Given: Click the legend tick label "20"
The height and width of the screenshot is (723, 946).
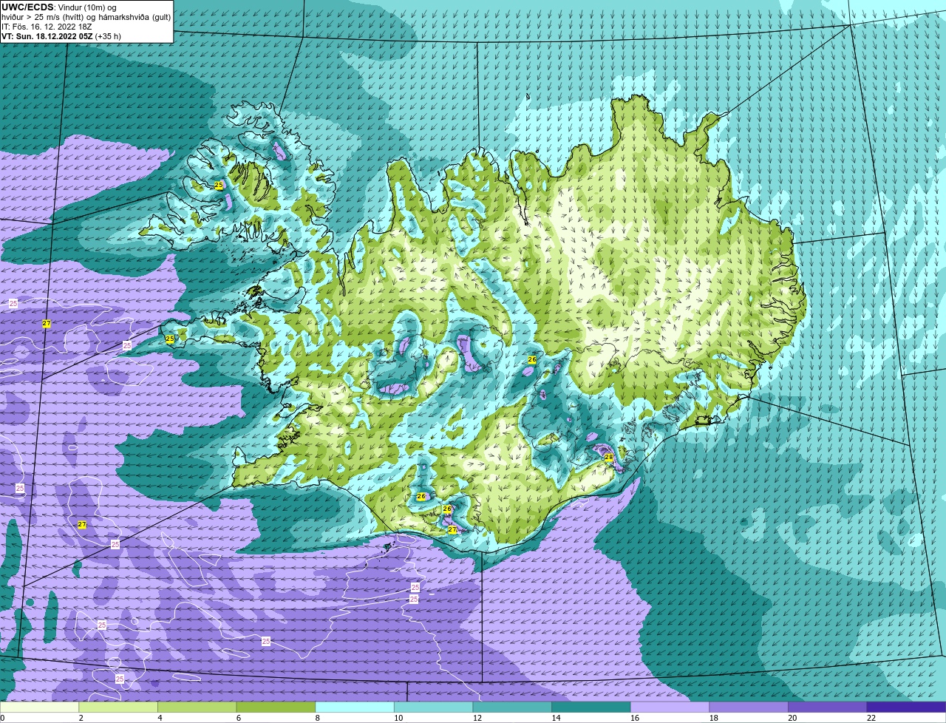Looking at the screenshot, I should [792, 718].
